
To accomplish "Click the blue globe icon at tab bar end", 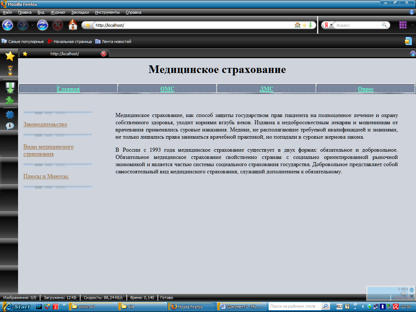I will point(413,53).
